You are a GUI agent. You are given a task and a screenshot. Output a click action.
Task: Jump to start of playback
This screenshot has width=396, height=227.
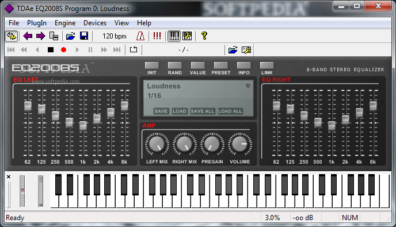pyautogui.click(x=11, y=49)
